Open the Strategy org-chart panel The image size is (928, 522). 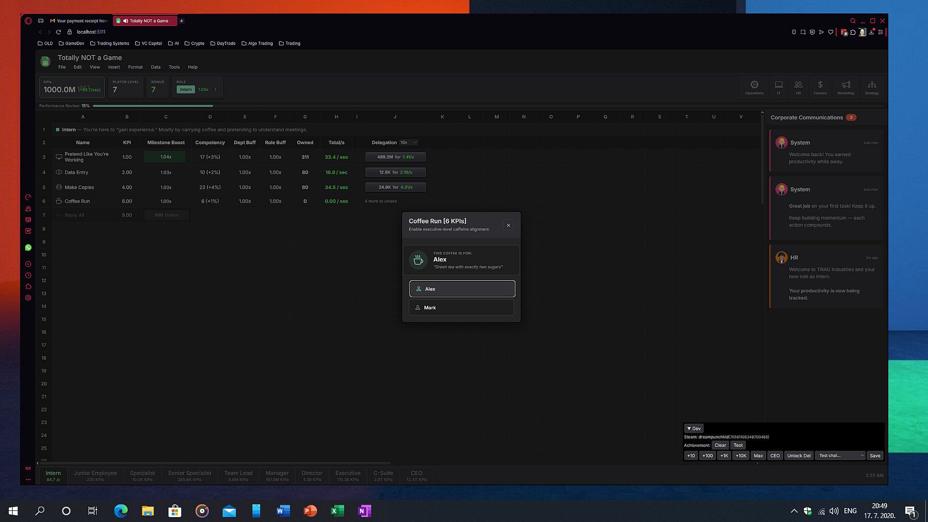[x=871, y=87]
